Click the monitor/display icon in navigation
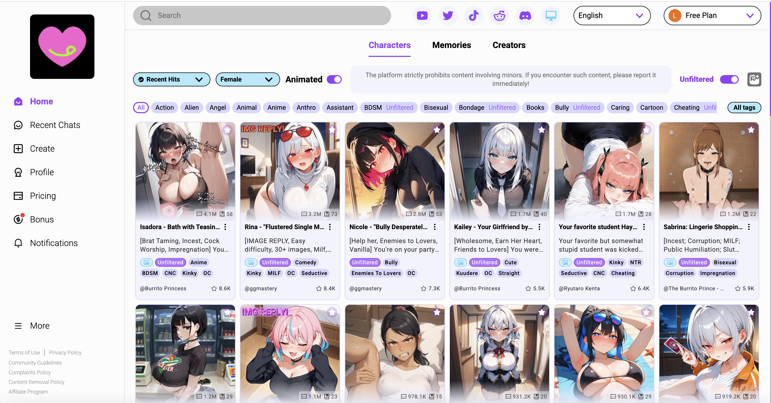 coord(551,15)
